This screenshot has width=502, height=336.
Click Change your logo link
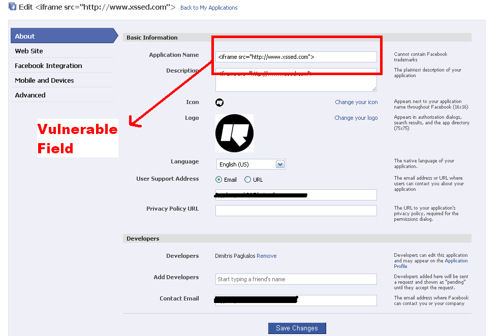(356, 118)
